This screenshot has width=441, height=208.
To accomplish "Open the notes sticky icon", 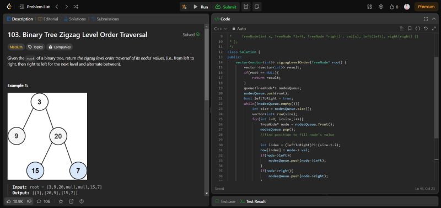I will pyautogui.click(x=256, y=7).
